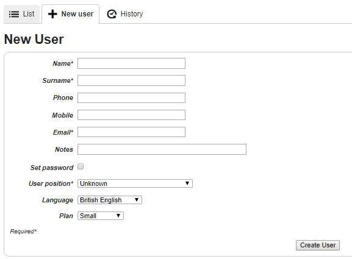Click the plus icon on New user tab

click(52, 14)
